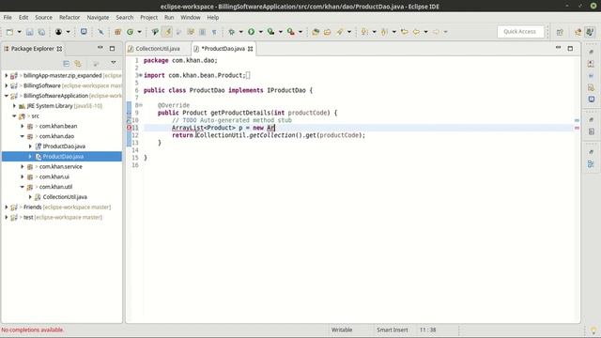Click IProductDao in the class declaration
601x338 pixels.
point(286,90)
